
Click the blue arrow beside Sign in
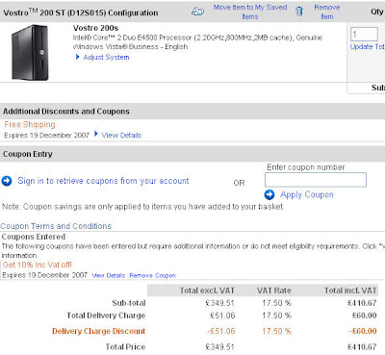[x=7, y=181]
